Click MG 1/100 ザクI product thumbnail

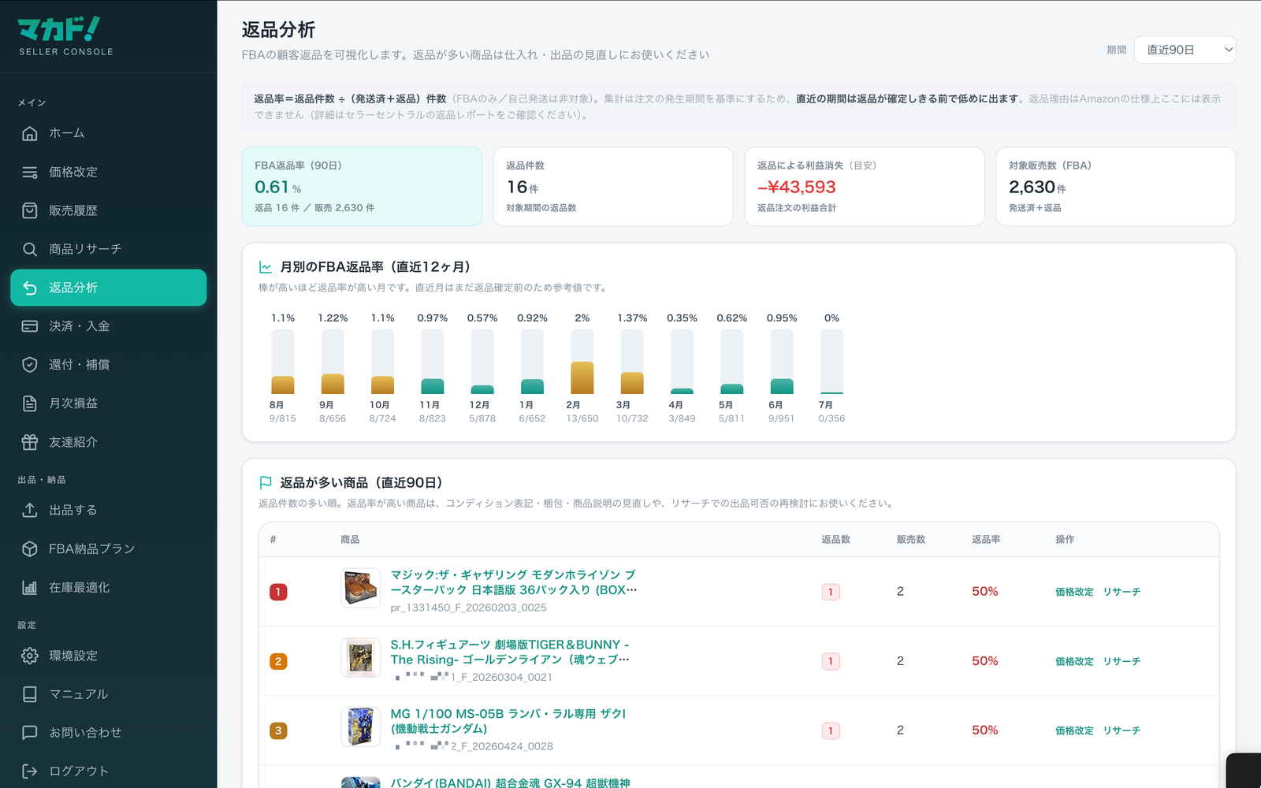(x=361, y=727)
